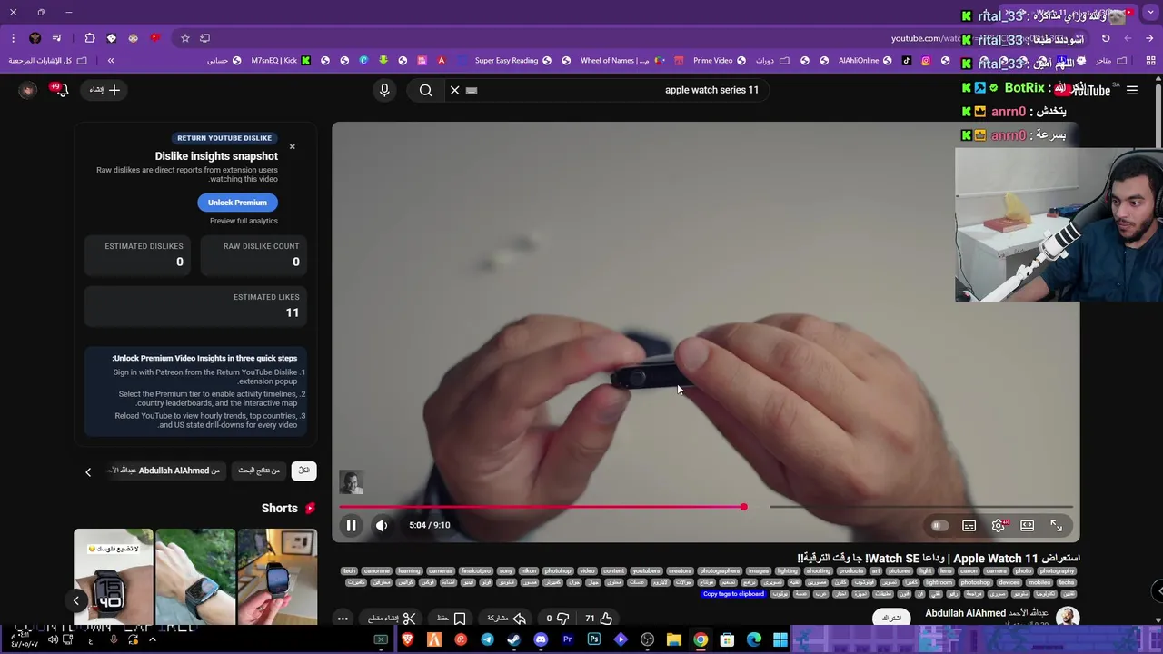
Task: Open the browser three-dot menu
Action: [13, 38]
